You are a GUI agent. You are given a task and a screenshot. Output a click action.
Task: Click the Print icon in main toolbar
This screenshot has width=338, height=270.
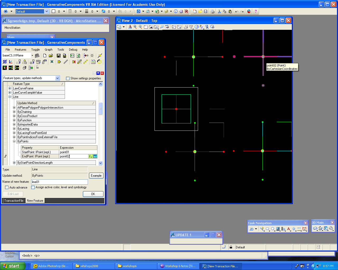pos(213,11)
